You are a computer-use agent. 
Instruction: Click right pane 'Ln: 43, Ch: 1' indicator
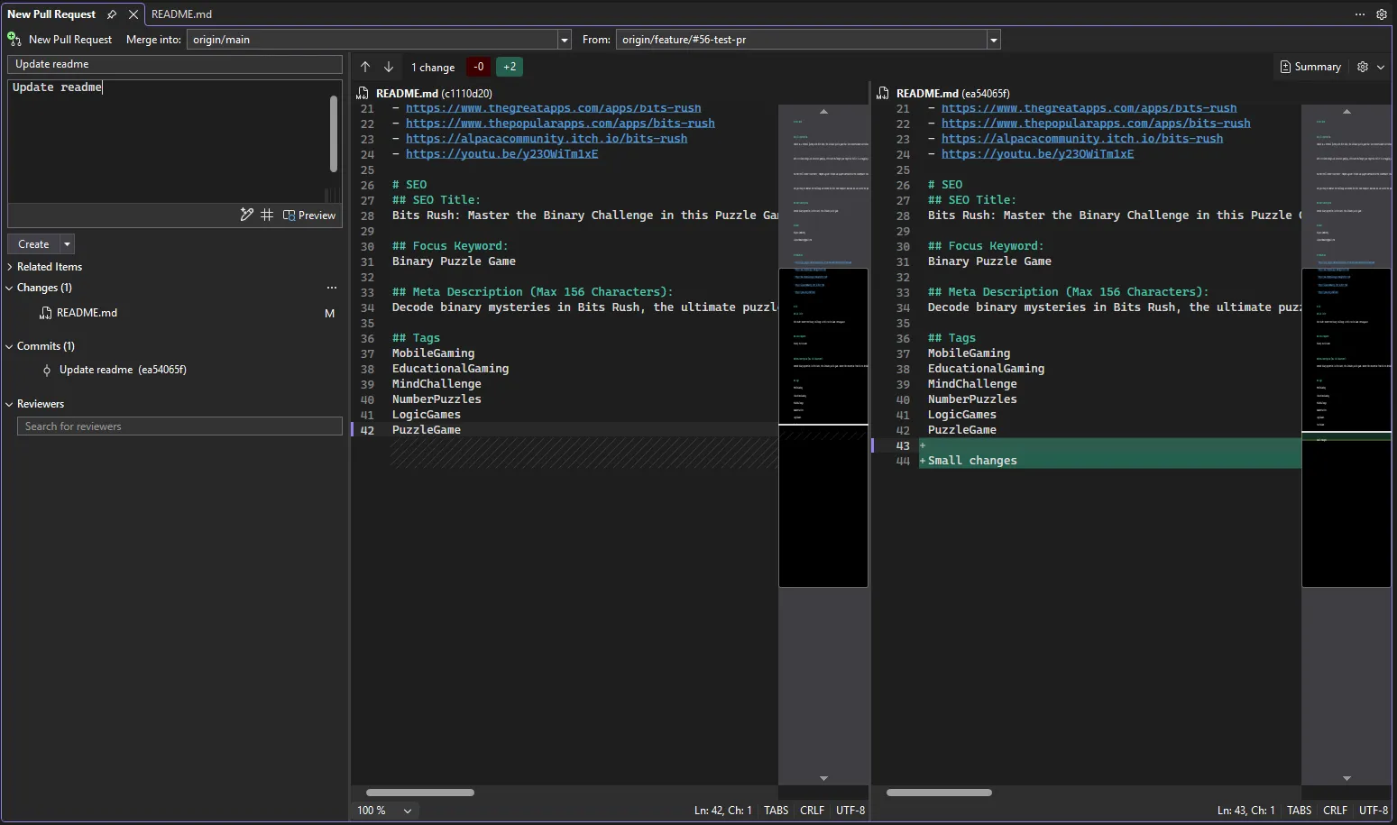pyautogui.click(x=1245, y=811)
